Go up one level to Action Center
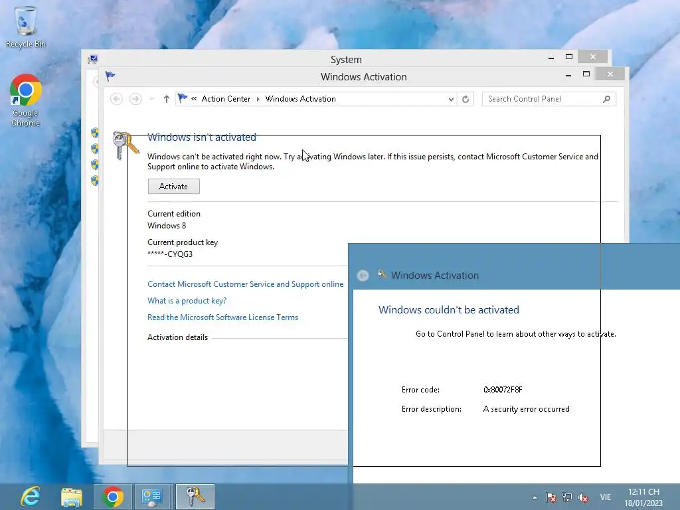680x510 pixels. point(167,99)
